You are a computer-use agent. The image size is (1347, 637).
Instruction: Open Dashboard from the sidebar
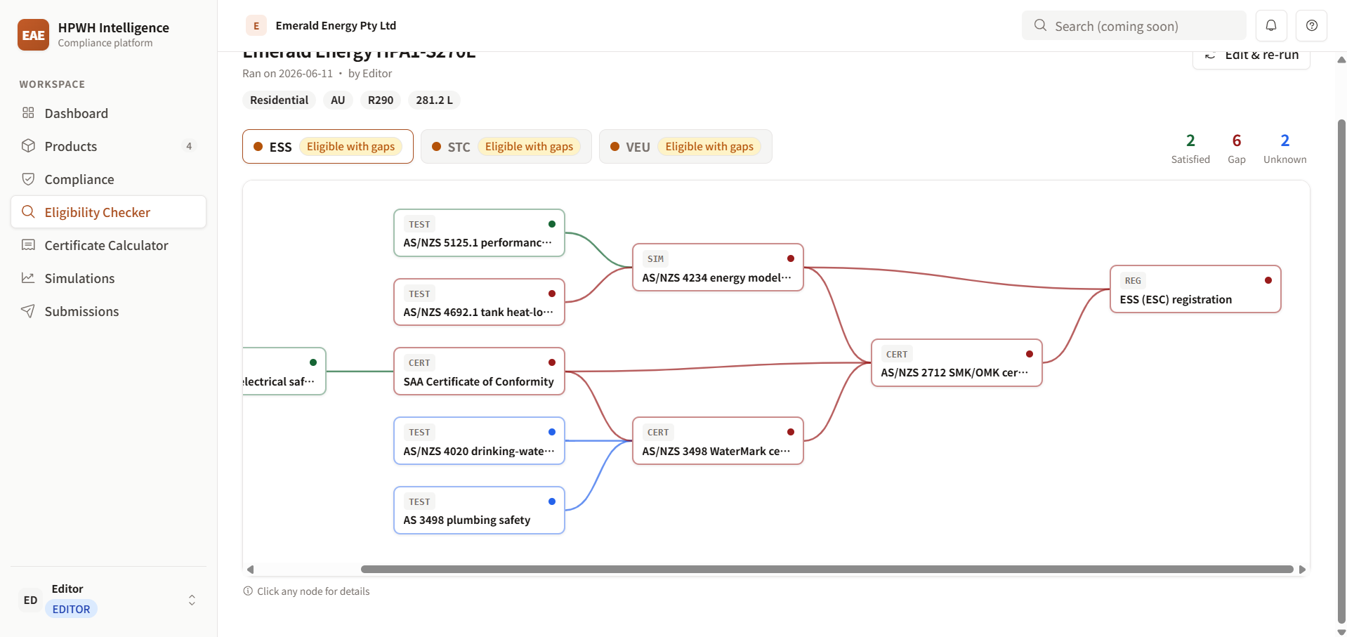(108, 113)
